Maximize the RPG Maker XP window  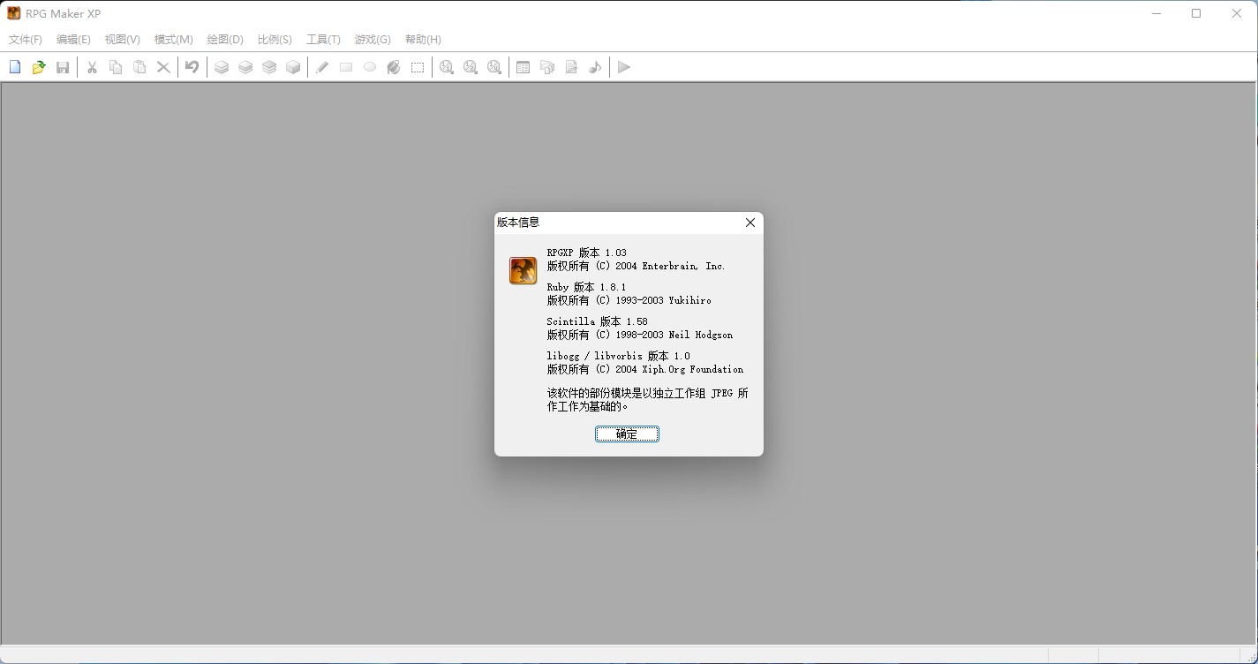[1196, 13]
